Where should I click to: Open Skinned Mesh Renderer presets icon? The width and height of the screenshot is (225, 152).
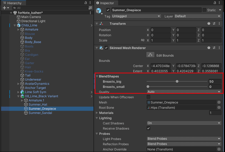pos(214,48)
